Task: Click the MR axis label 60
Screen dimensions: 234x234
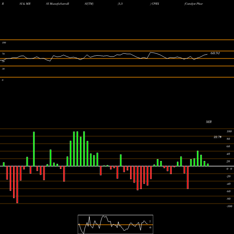Action: point(228,146)
